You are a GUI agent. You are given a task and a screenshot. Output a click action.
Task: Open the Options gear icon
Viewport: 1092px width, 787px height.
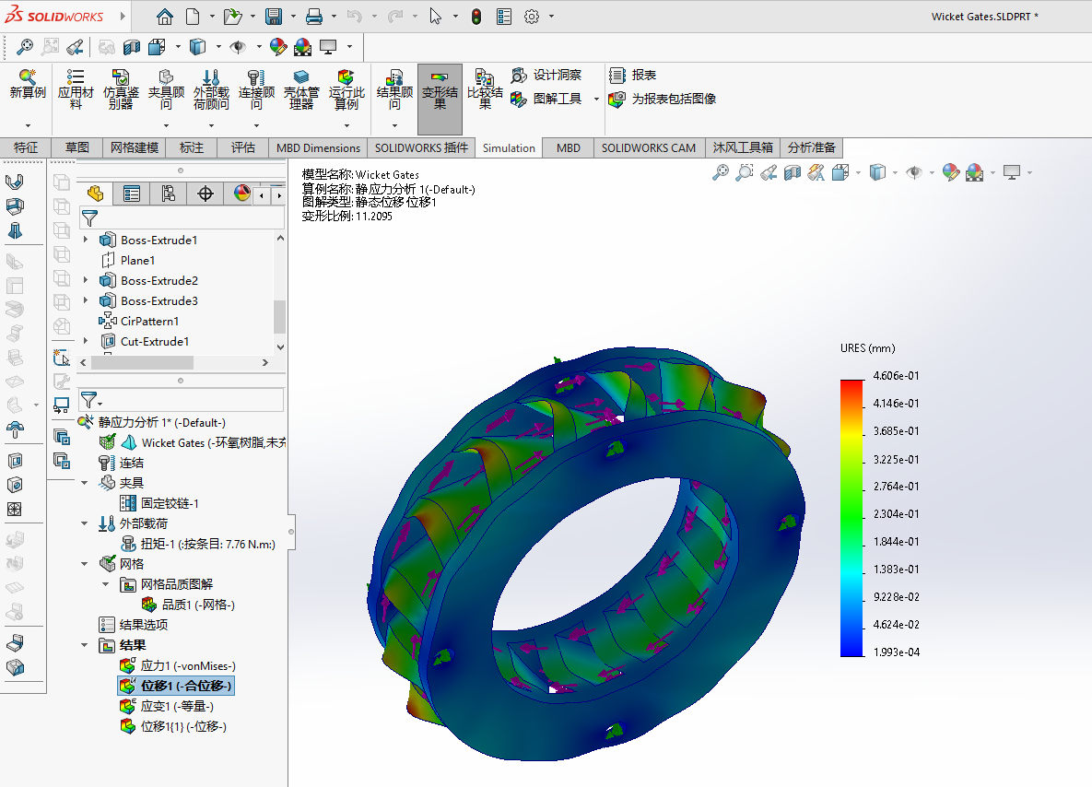(532, 17)
